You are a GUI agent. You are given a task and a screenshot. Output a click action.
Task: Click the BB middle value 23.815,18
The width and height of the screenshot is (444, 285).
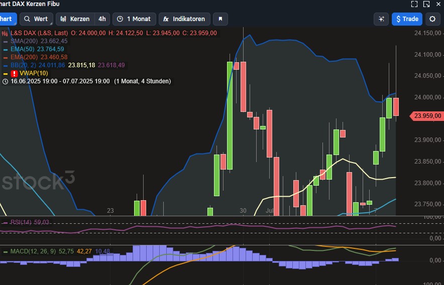81,65
